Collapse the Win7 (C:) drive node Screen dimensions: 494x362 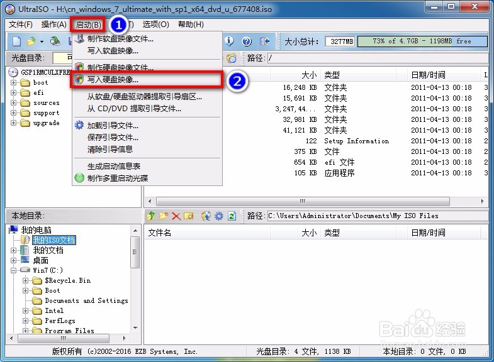click(14, 270)
